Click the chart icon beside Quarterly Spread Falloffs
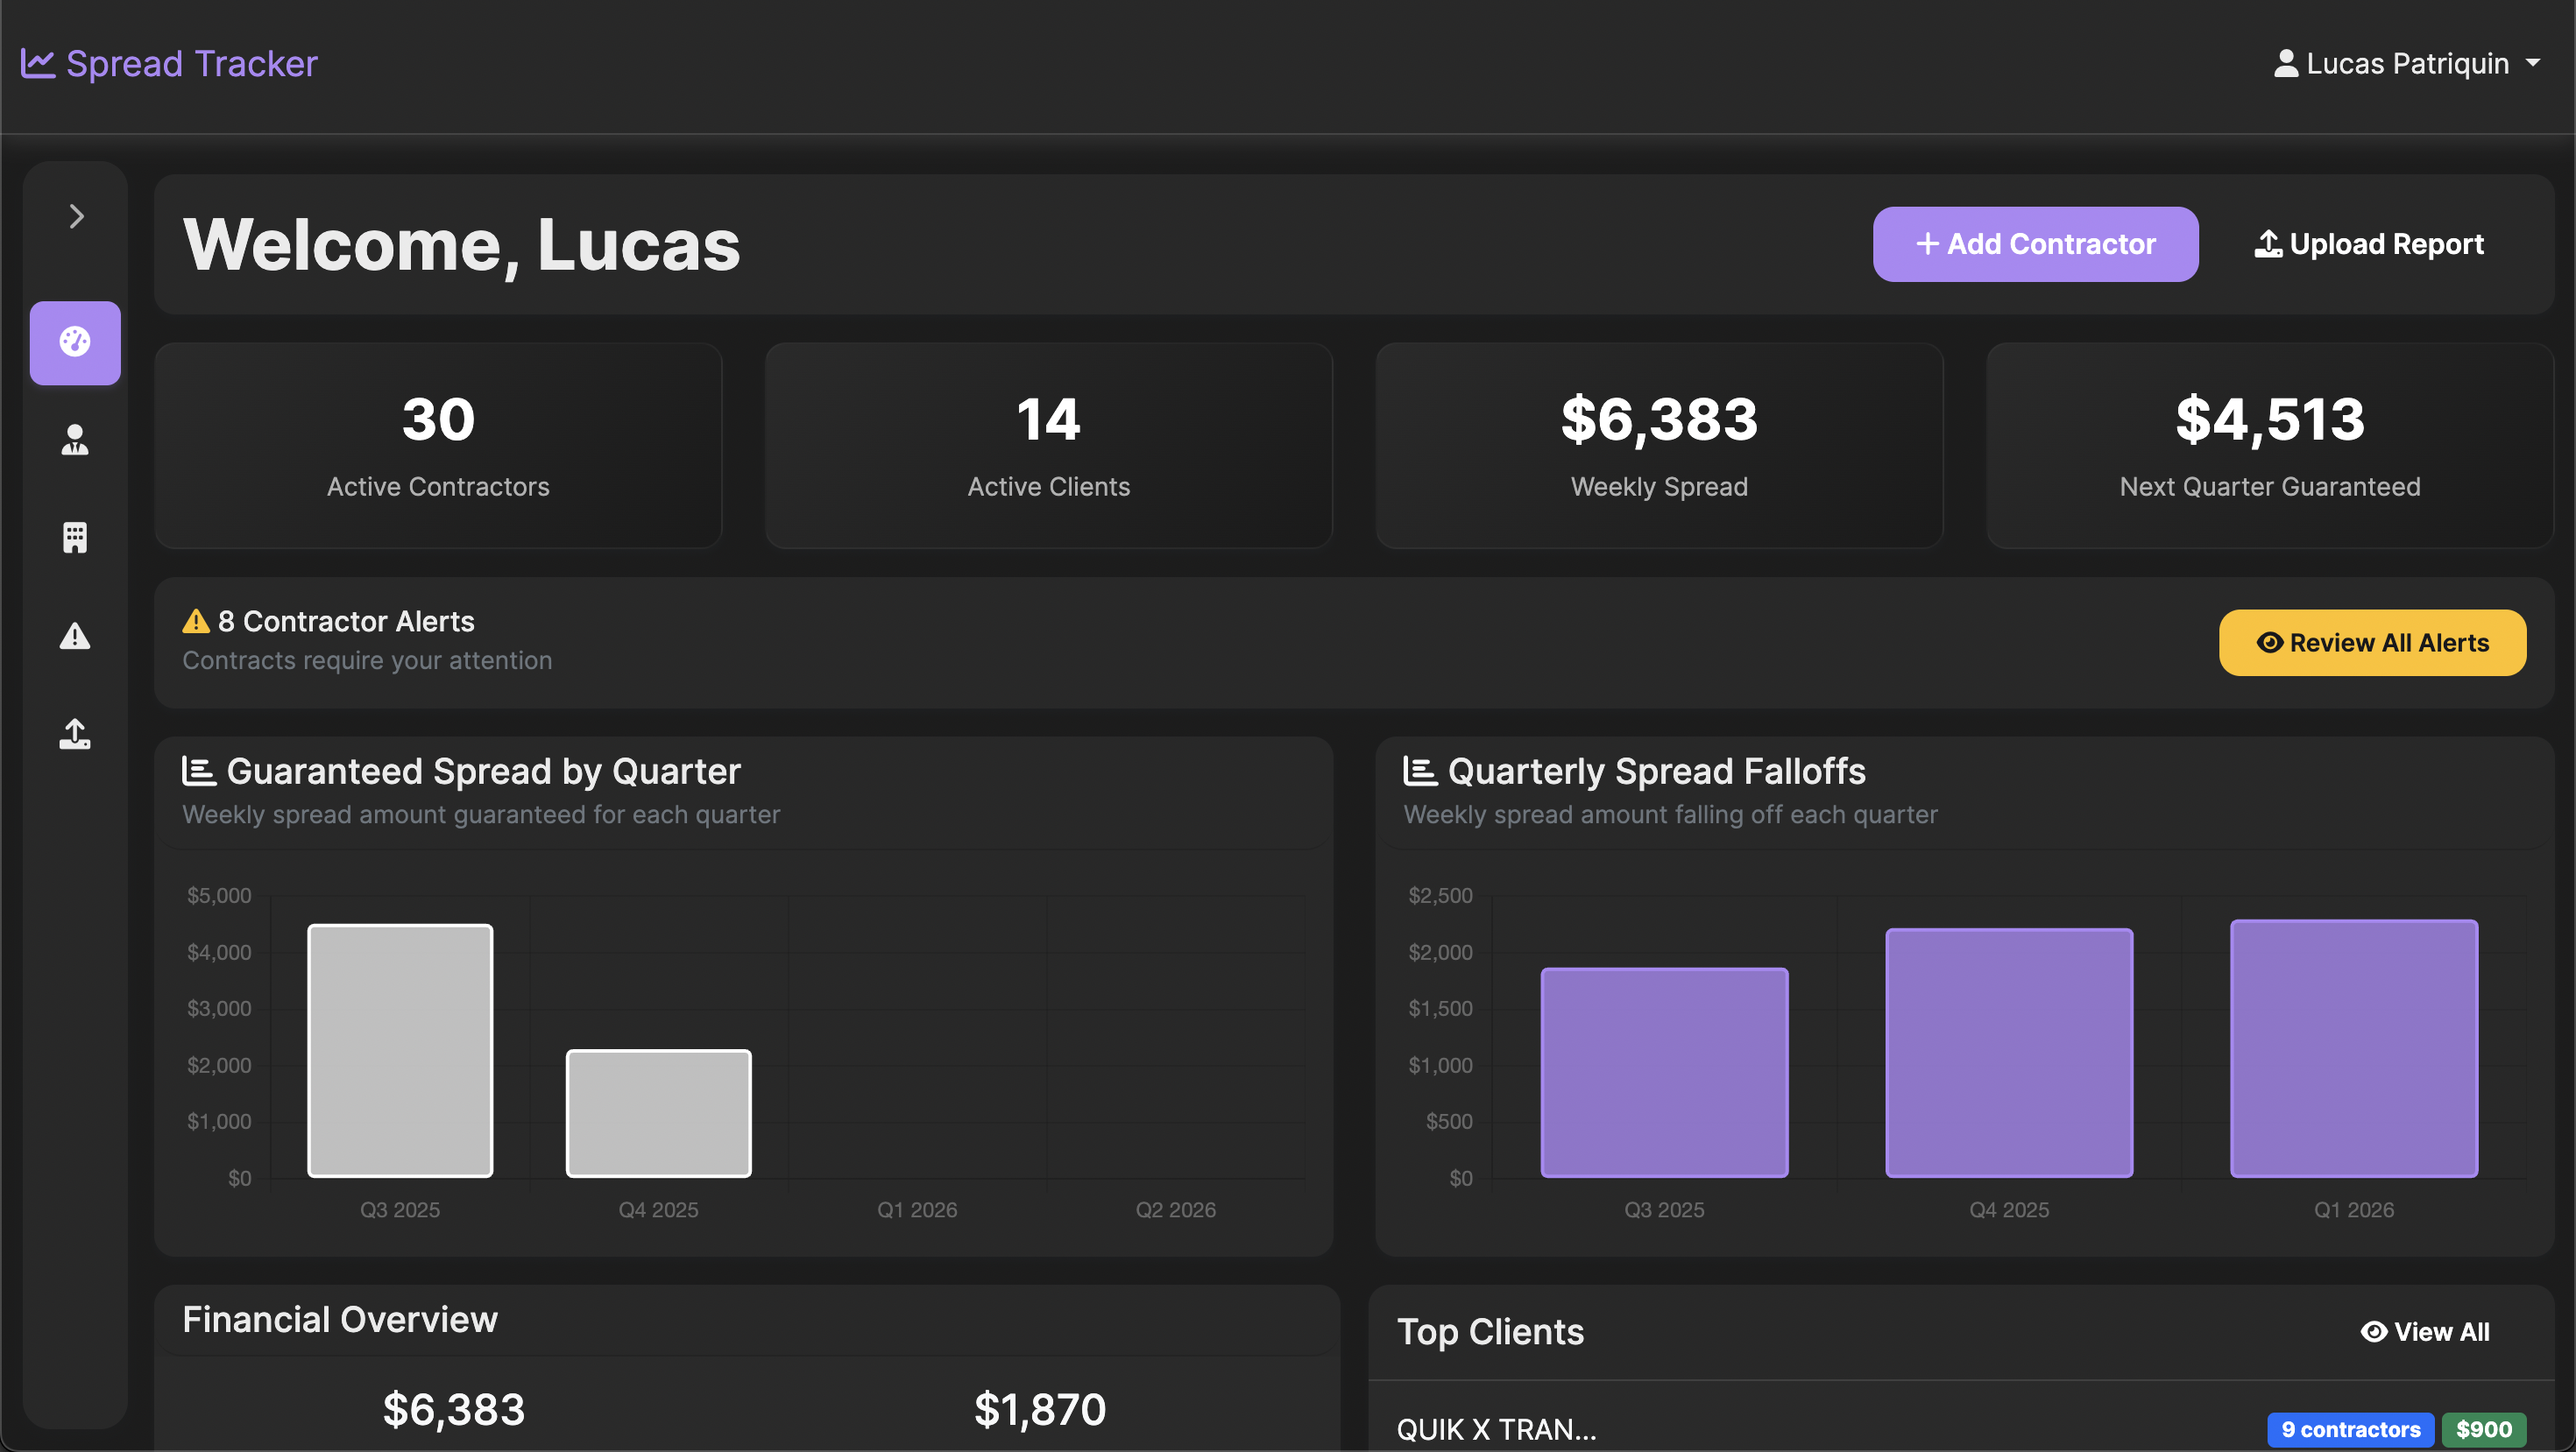This screenshot has width=2576, height=1452. [x=1420, y=771]
